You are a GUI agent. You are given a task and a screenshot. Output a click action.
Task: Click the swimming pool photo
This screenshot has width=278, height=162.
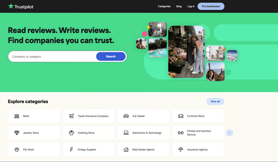tap(157, 48)
